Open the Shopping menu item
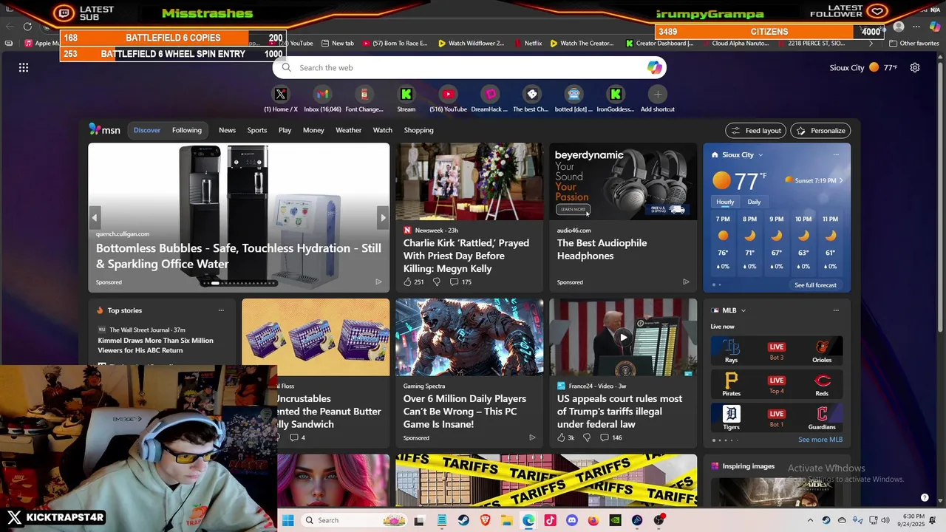The image size is (946, 532). tap(418, 130)
